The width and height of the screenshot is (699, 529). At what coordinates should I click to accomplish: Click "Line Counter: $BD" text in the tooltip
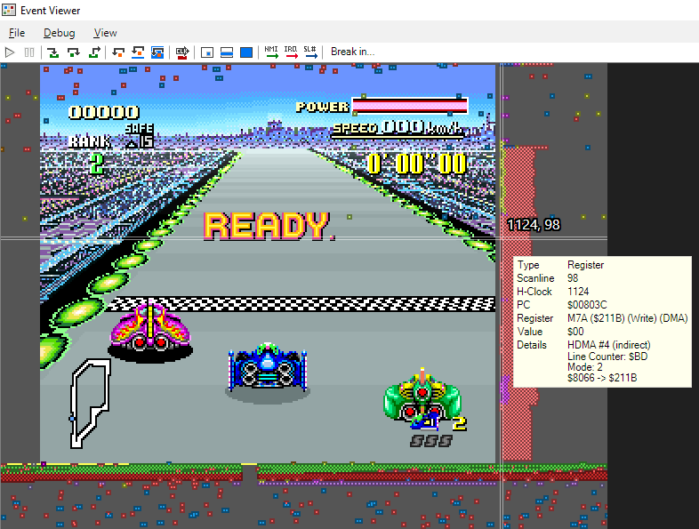pos(607,357)
